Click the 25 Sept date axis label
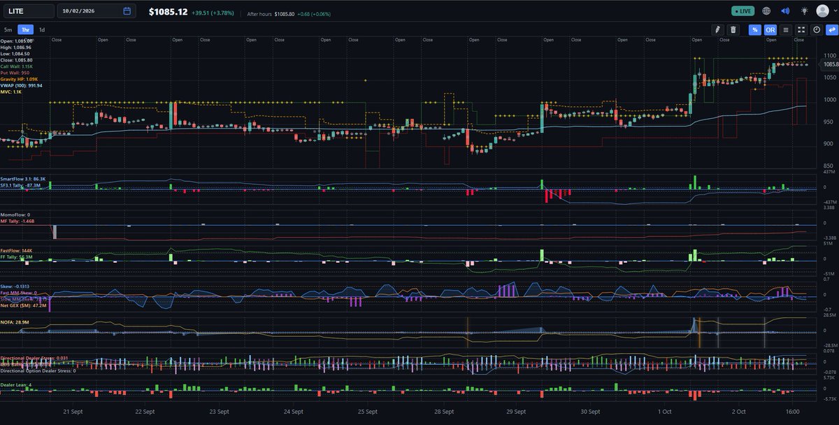Viewport: 839px width, 425px height. click(367, 412)
